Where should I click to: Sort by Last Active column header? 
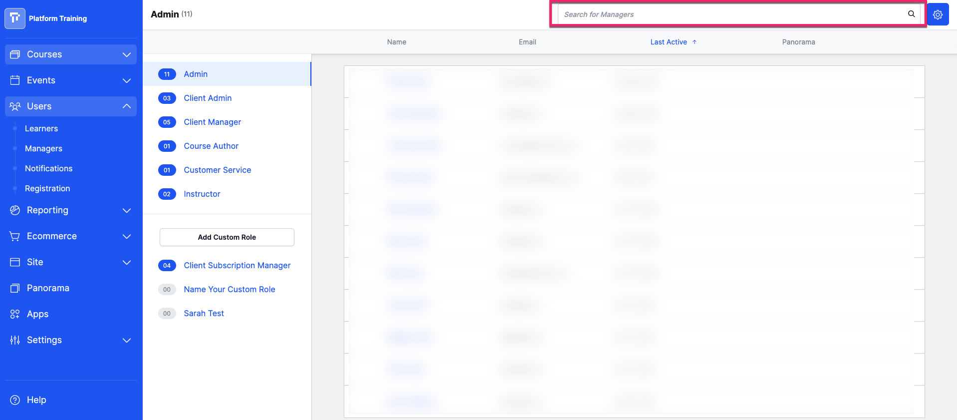pos(669,42)
